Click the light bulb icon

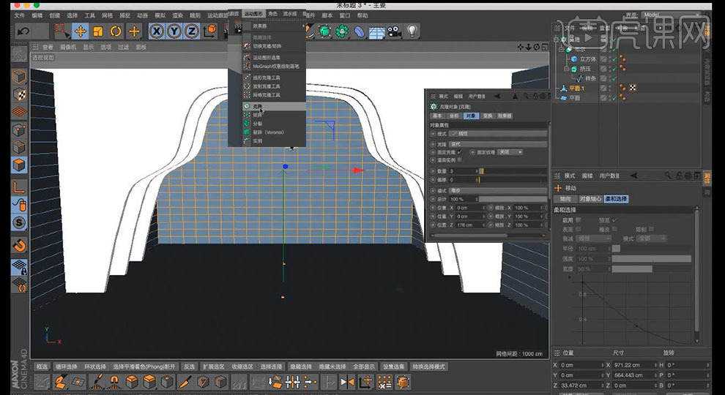(412, 31)
